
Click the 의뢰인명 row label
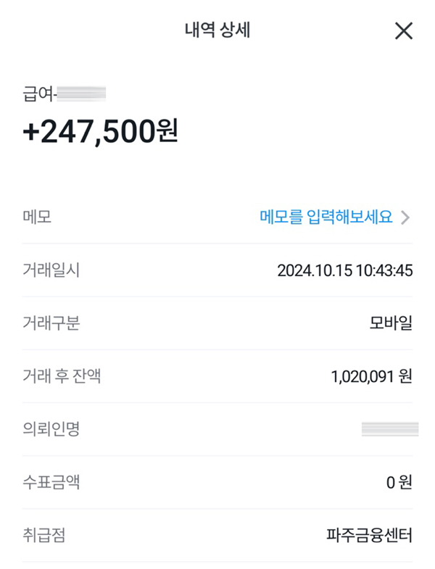click(51, 429)
